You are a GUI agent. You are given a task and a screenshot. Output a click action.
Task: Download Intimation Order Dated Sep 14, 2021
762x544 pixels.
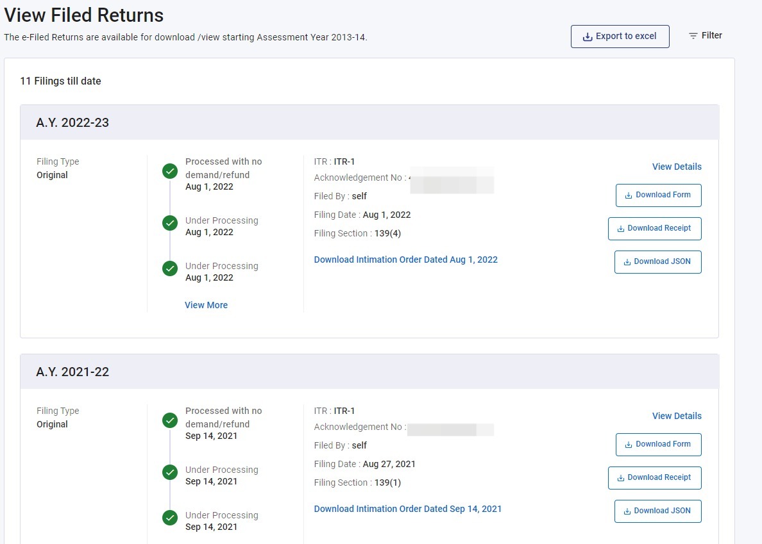[x=407, y=509]
